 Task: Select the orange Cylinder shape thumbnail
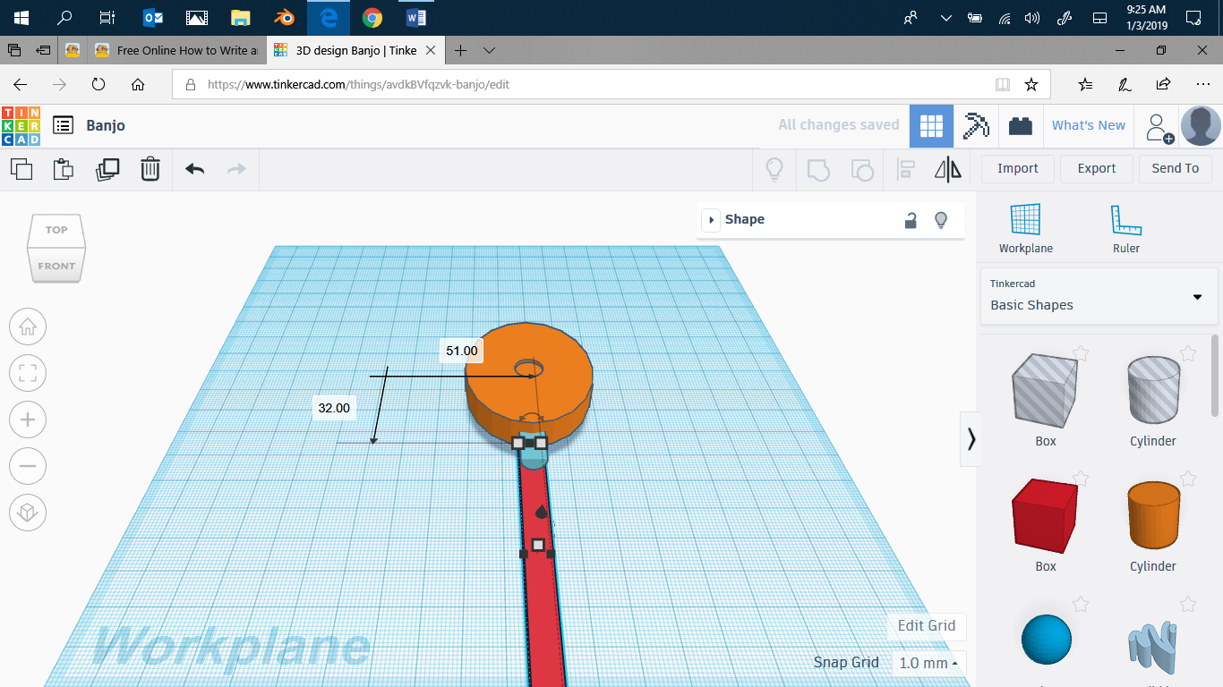coord(1153,515)
